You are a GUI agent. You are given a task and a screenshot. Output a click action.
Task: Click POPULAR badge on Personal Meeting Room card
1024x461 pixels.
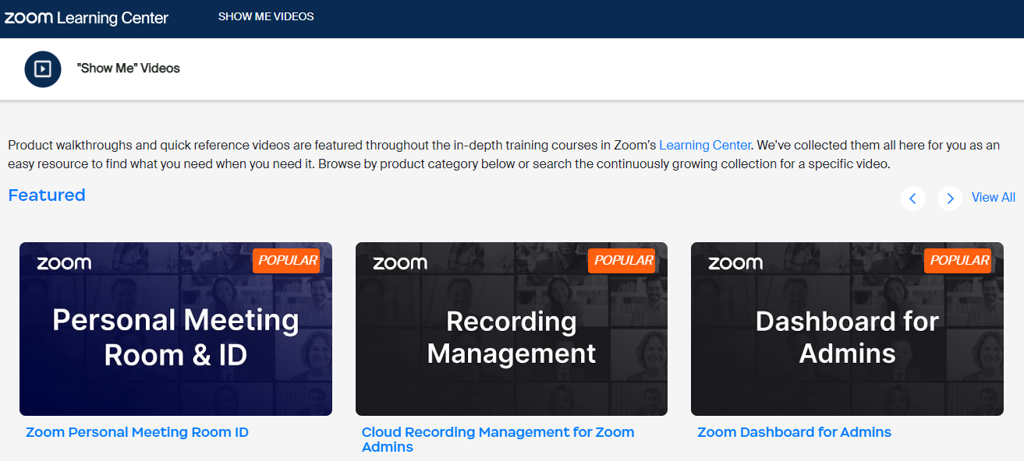(287, 261)
